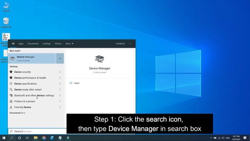Open Recycle Bin desktop icon
The image size is (250, 141).
[6, 23]
